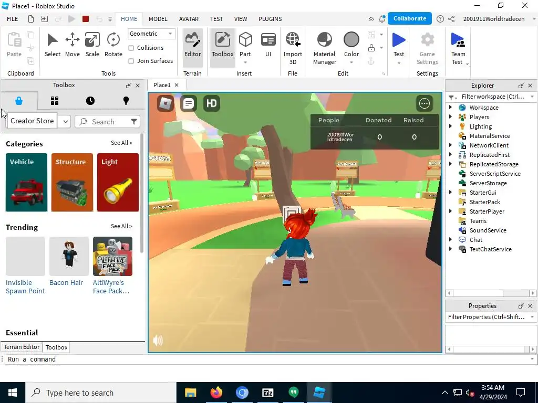
Task: Select Toolbox Creator Store bag icon
Action: 19,101
